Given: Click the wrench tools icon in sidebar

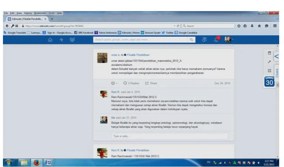Looking at the screenshot, I should (x=269, y=62).
